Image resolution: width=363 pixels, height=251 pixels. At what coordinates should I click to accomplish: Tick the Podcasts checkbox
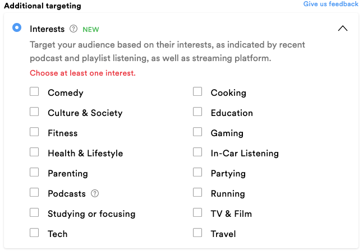pyautogui.click(x=34, y=192)
